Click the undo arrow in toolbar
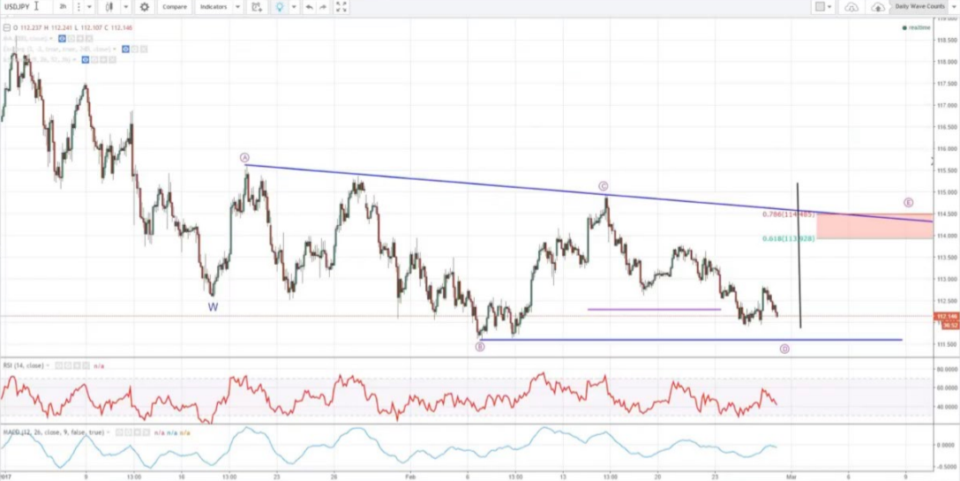 click(x=308, y=7)
